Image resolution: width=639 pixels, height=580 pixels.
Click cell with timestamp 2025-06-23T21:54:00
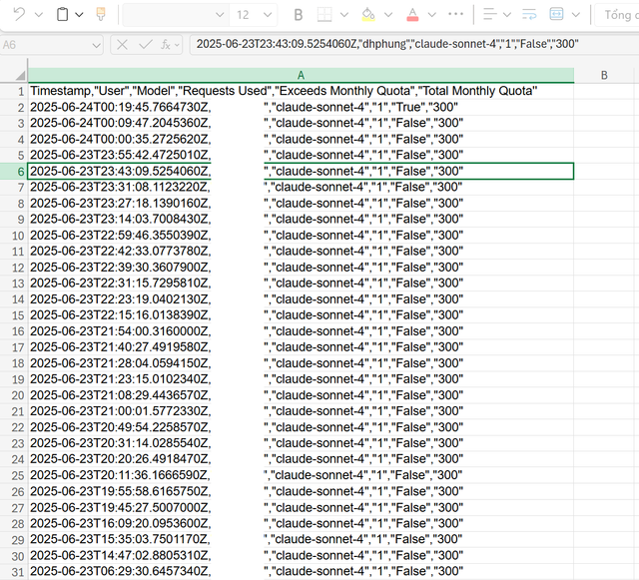pos(301,331)
